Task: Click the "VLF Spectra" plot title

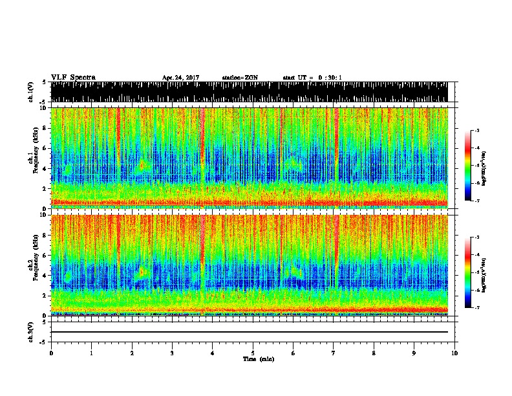Action: pyautogui.click(x=73, y=78)
